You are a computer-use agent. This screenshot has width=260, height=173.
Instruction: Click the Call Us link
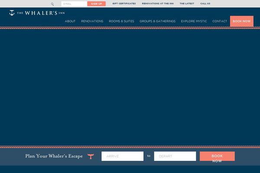[x=205, y=3]
